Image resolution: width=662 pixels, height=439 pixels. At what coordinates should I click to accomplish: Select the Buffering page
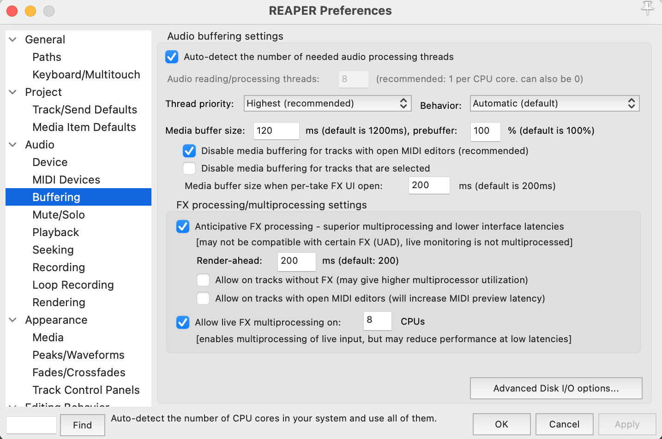click(78, 197)
